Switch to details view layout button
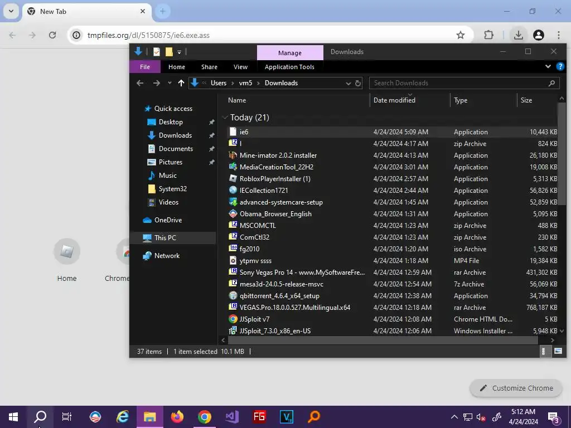Screen dimensions: 571x428 [543, 351]
